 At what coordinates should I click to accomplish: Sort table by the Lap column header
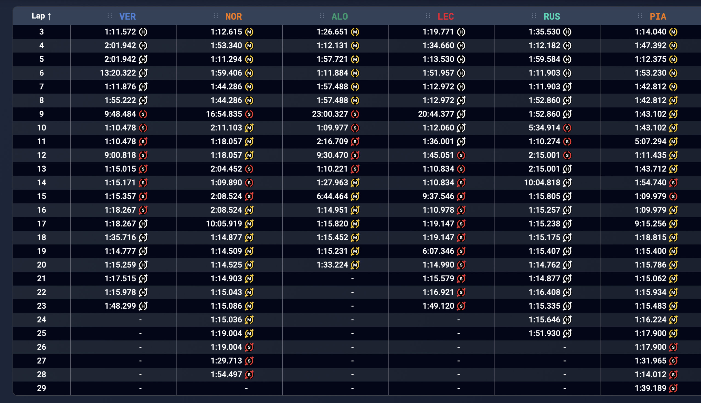tap(38, 16)
